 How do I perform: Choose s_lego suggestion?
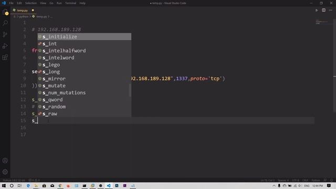(x=85, y=65)
